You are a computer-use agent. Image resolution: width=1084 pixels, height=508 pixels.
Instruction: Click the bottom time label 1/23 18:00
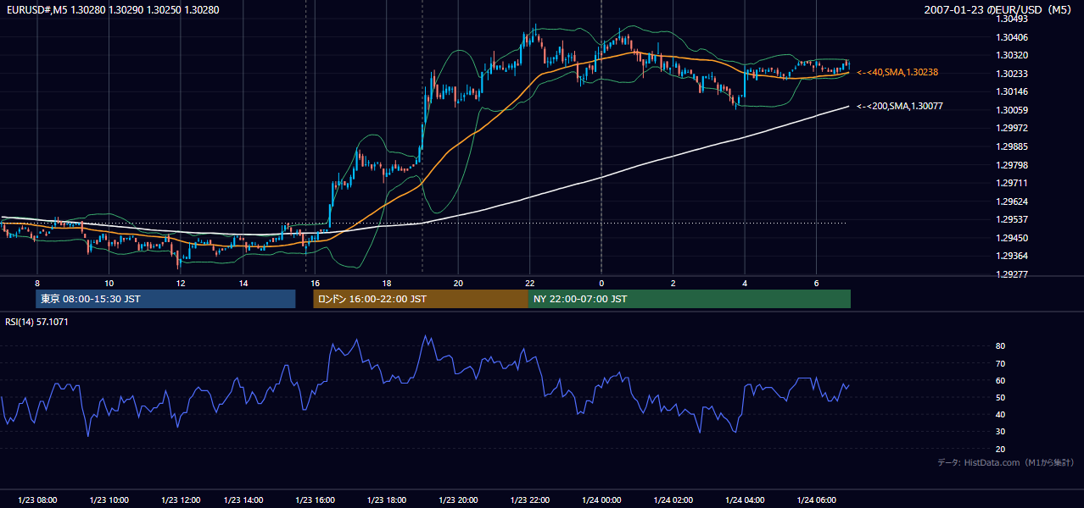(x=387, y=500)
